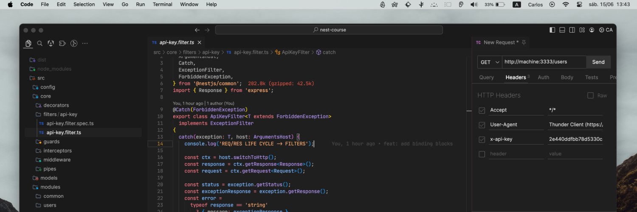Send the request with Send button
637x212 pixels.
pyautogui.click(x=598, y=62)
